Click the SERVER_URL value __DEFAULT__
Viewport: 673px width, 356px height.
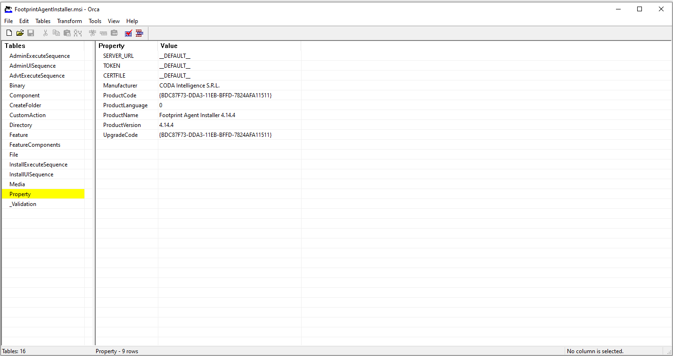coord(175,56)
